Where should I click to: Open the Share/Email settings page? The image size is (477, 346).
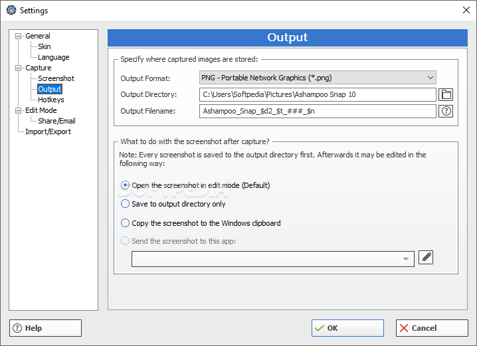(x=56, y=121)
